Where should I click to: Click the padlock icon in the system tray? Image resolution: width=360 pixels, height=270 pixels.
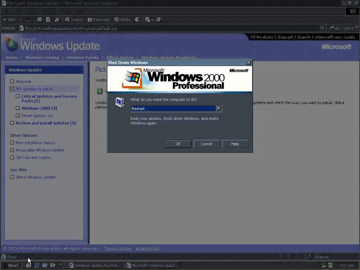330,265
